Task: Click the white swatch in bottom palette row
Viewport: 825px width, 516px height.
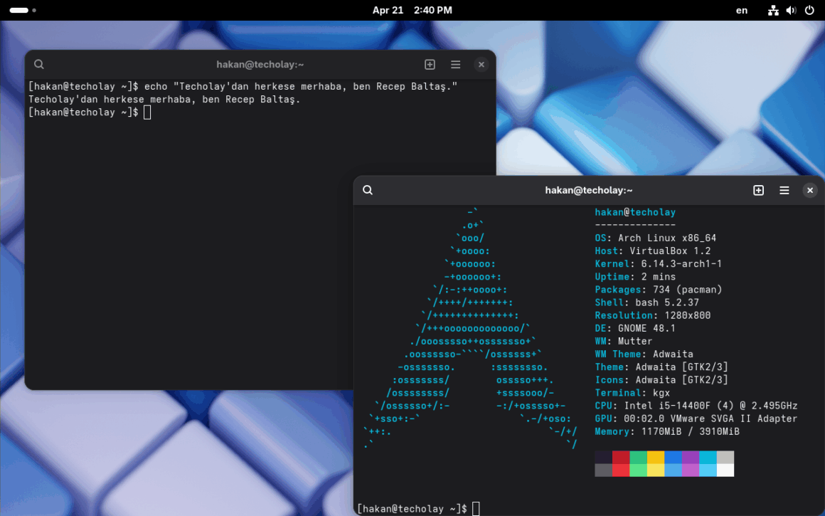Action: [x=725, y=470]
